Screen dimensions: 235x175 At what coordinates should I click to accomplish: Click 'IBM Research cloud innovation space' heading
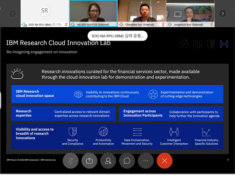tap(35, 93)
